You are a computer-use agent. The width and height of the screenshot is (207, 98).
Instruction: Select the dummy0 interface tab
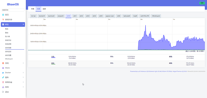point(51,16)
